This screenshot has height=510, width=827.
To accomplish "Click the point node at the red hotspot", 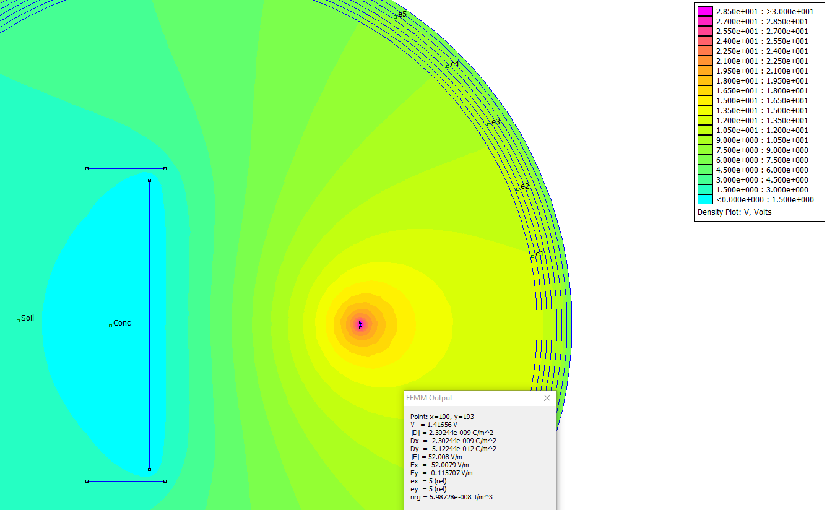I will tap(360, 322).
